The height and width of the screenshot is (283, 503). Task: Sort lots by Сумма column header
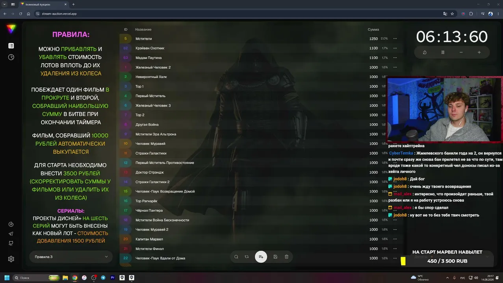(373, 29)
